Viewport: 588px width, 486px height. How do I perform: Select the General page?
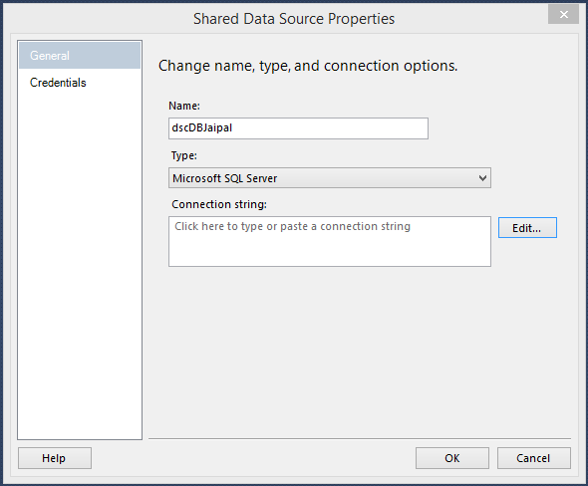(80, 56)
